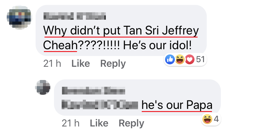This screenshot has width=254, height=132.
Task: Click the laughing emoji beside count 51
Action: [180, 59]
